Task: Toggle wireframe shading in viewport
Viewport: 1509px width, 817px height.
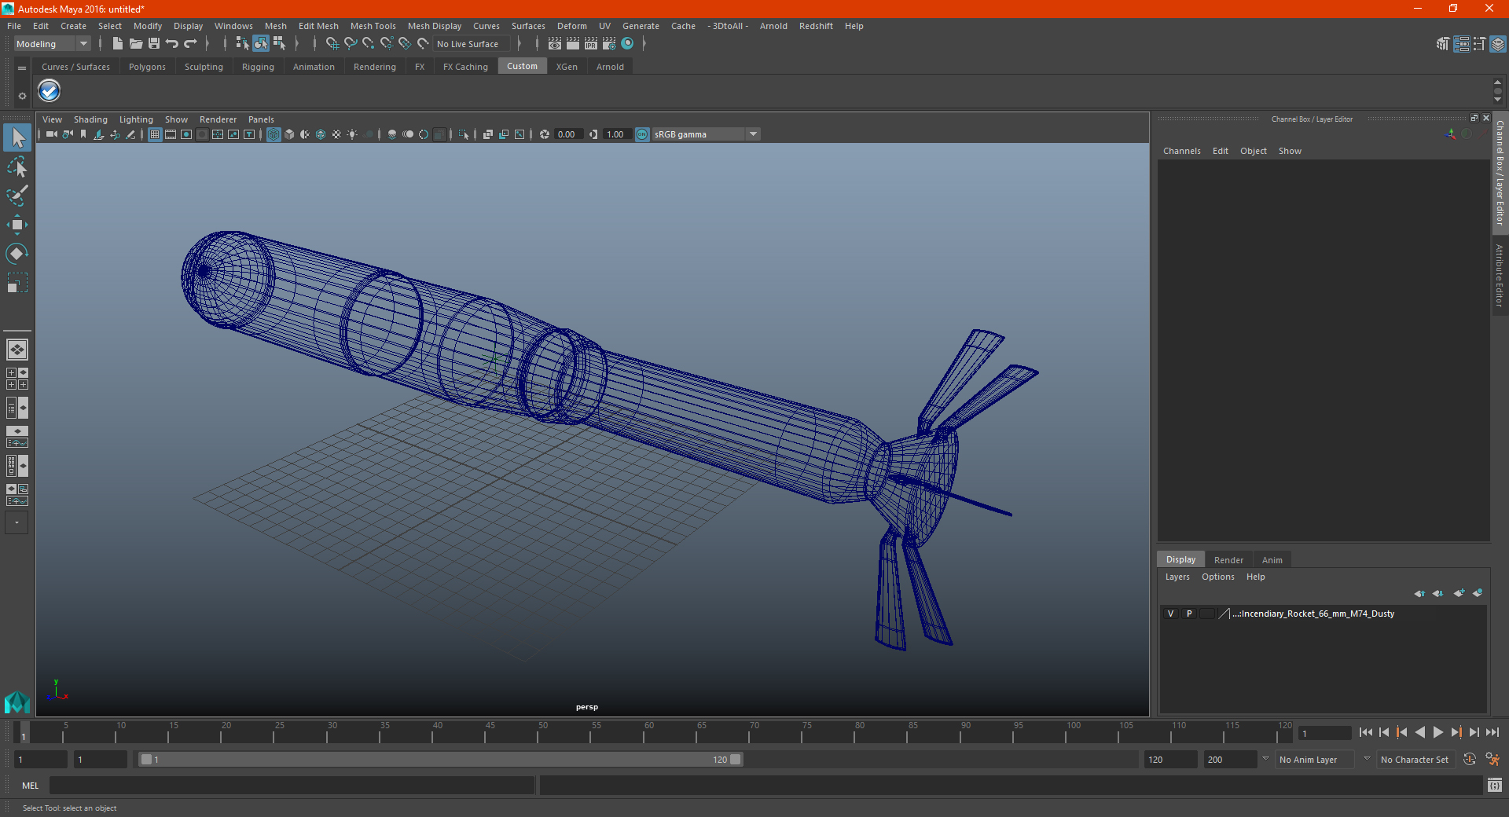Action: [274, 134]
